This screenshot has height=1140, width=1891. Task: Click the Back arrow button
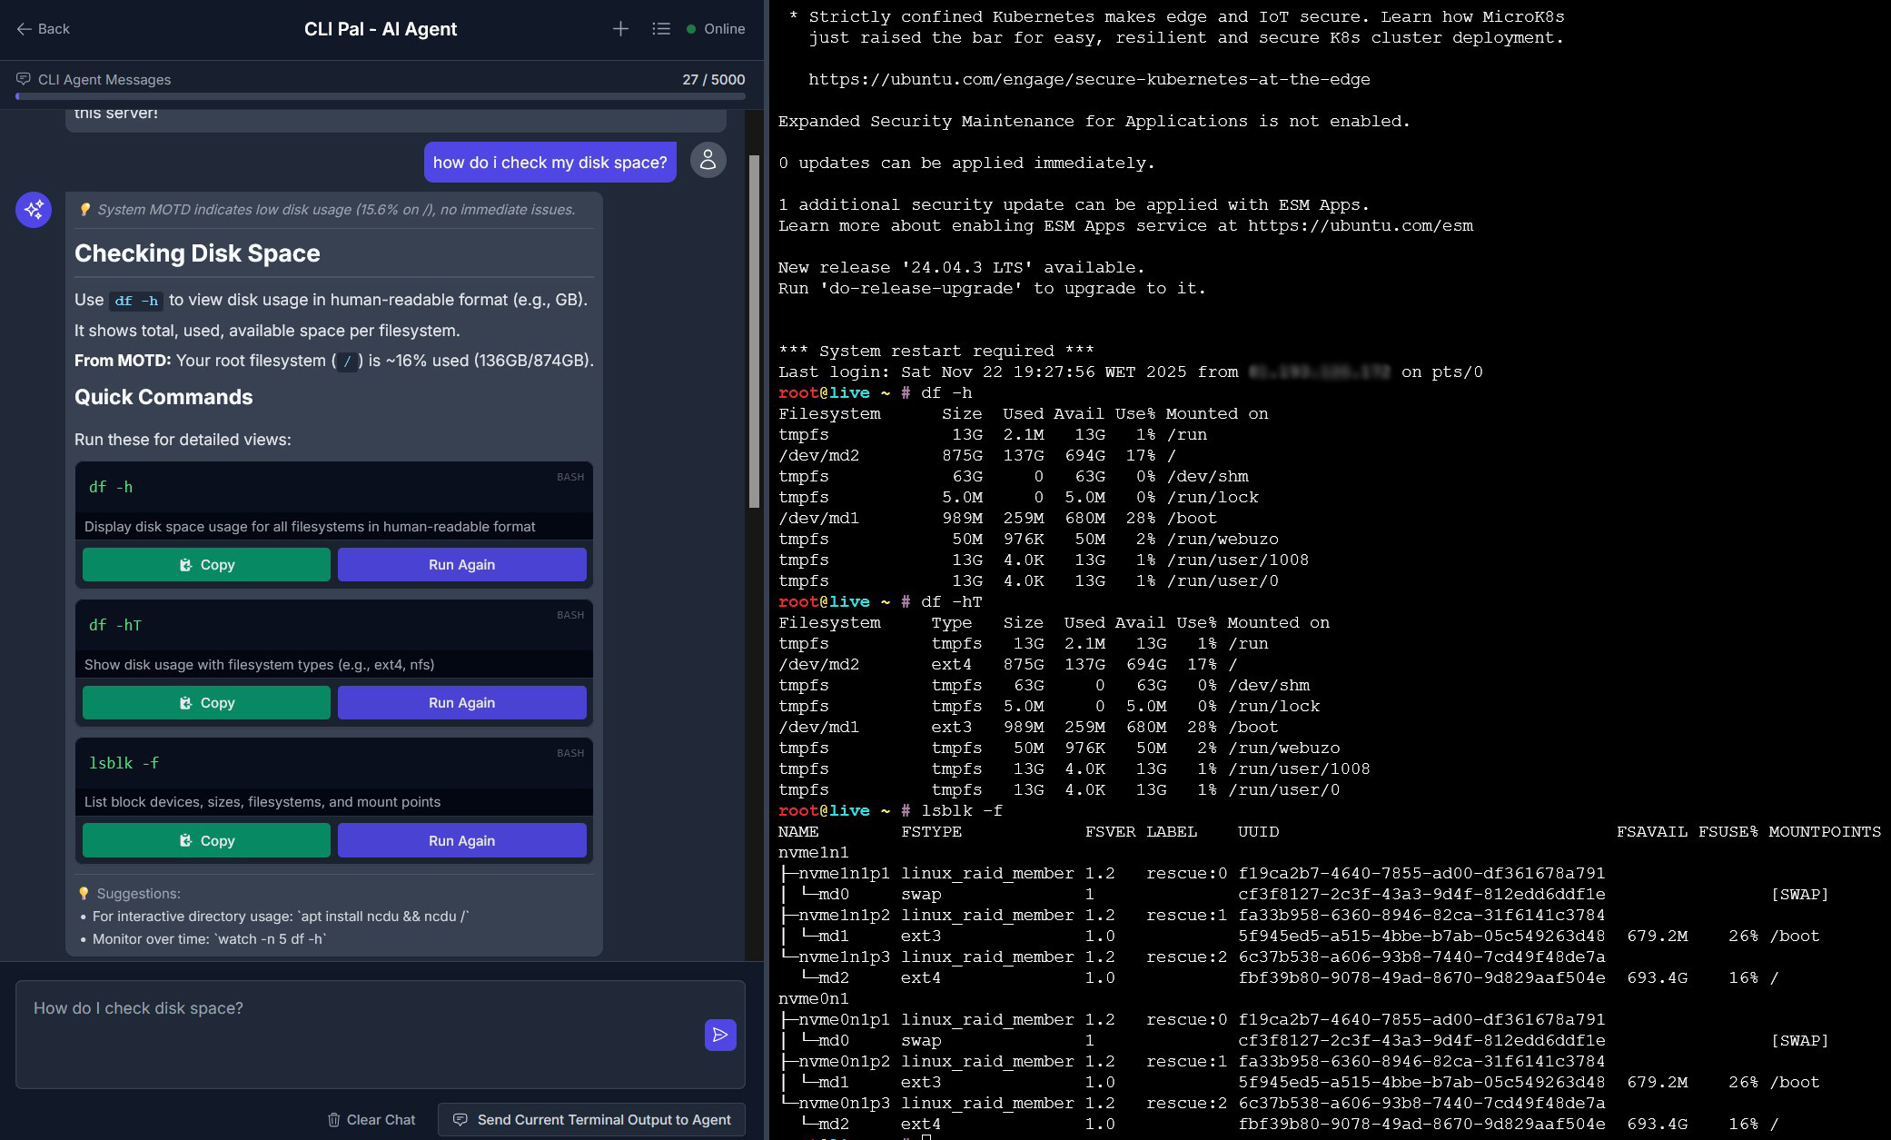click(43, 29)
